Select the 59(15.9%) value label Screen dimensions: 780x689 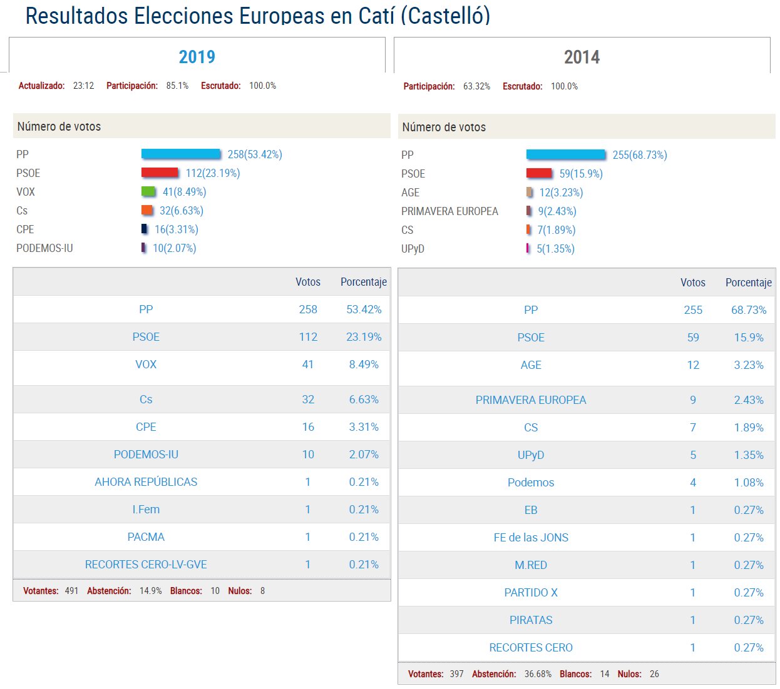(x=581, y=174)
